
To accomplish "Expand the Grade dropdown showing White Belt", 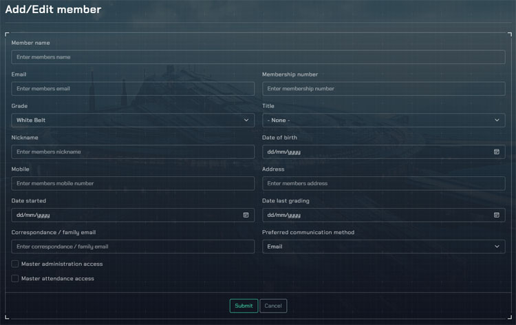I will tap(133, 120).
